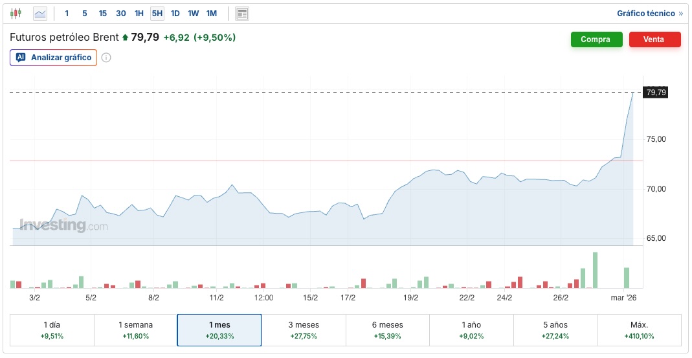692x358 pixels.
Task: Switch to the 3 meses range
Action: 303,330
